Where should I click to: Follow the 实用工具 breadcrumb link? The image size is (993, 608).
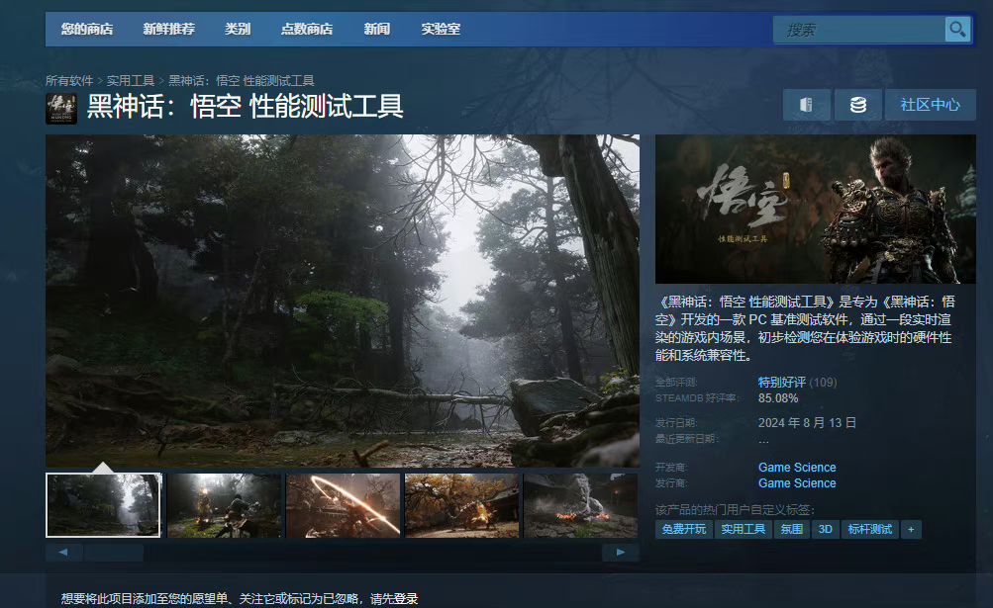(x=131, y=80)
